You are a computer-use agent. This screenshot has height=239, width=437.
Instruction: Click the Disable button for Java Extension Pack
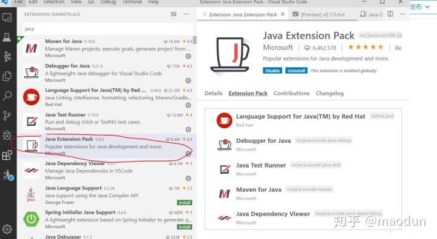click(x=273, y=71)
